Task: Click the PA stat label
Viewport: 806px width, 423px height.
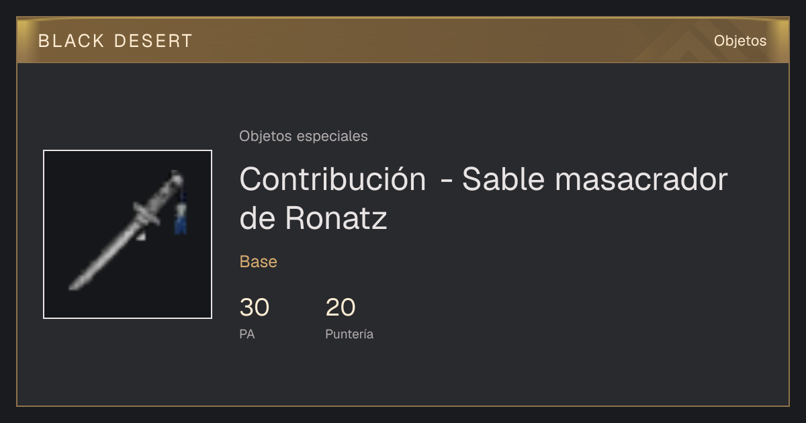Action: (x=247, y=334)
